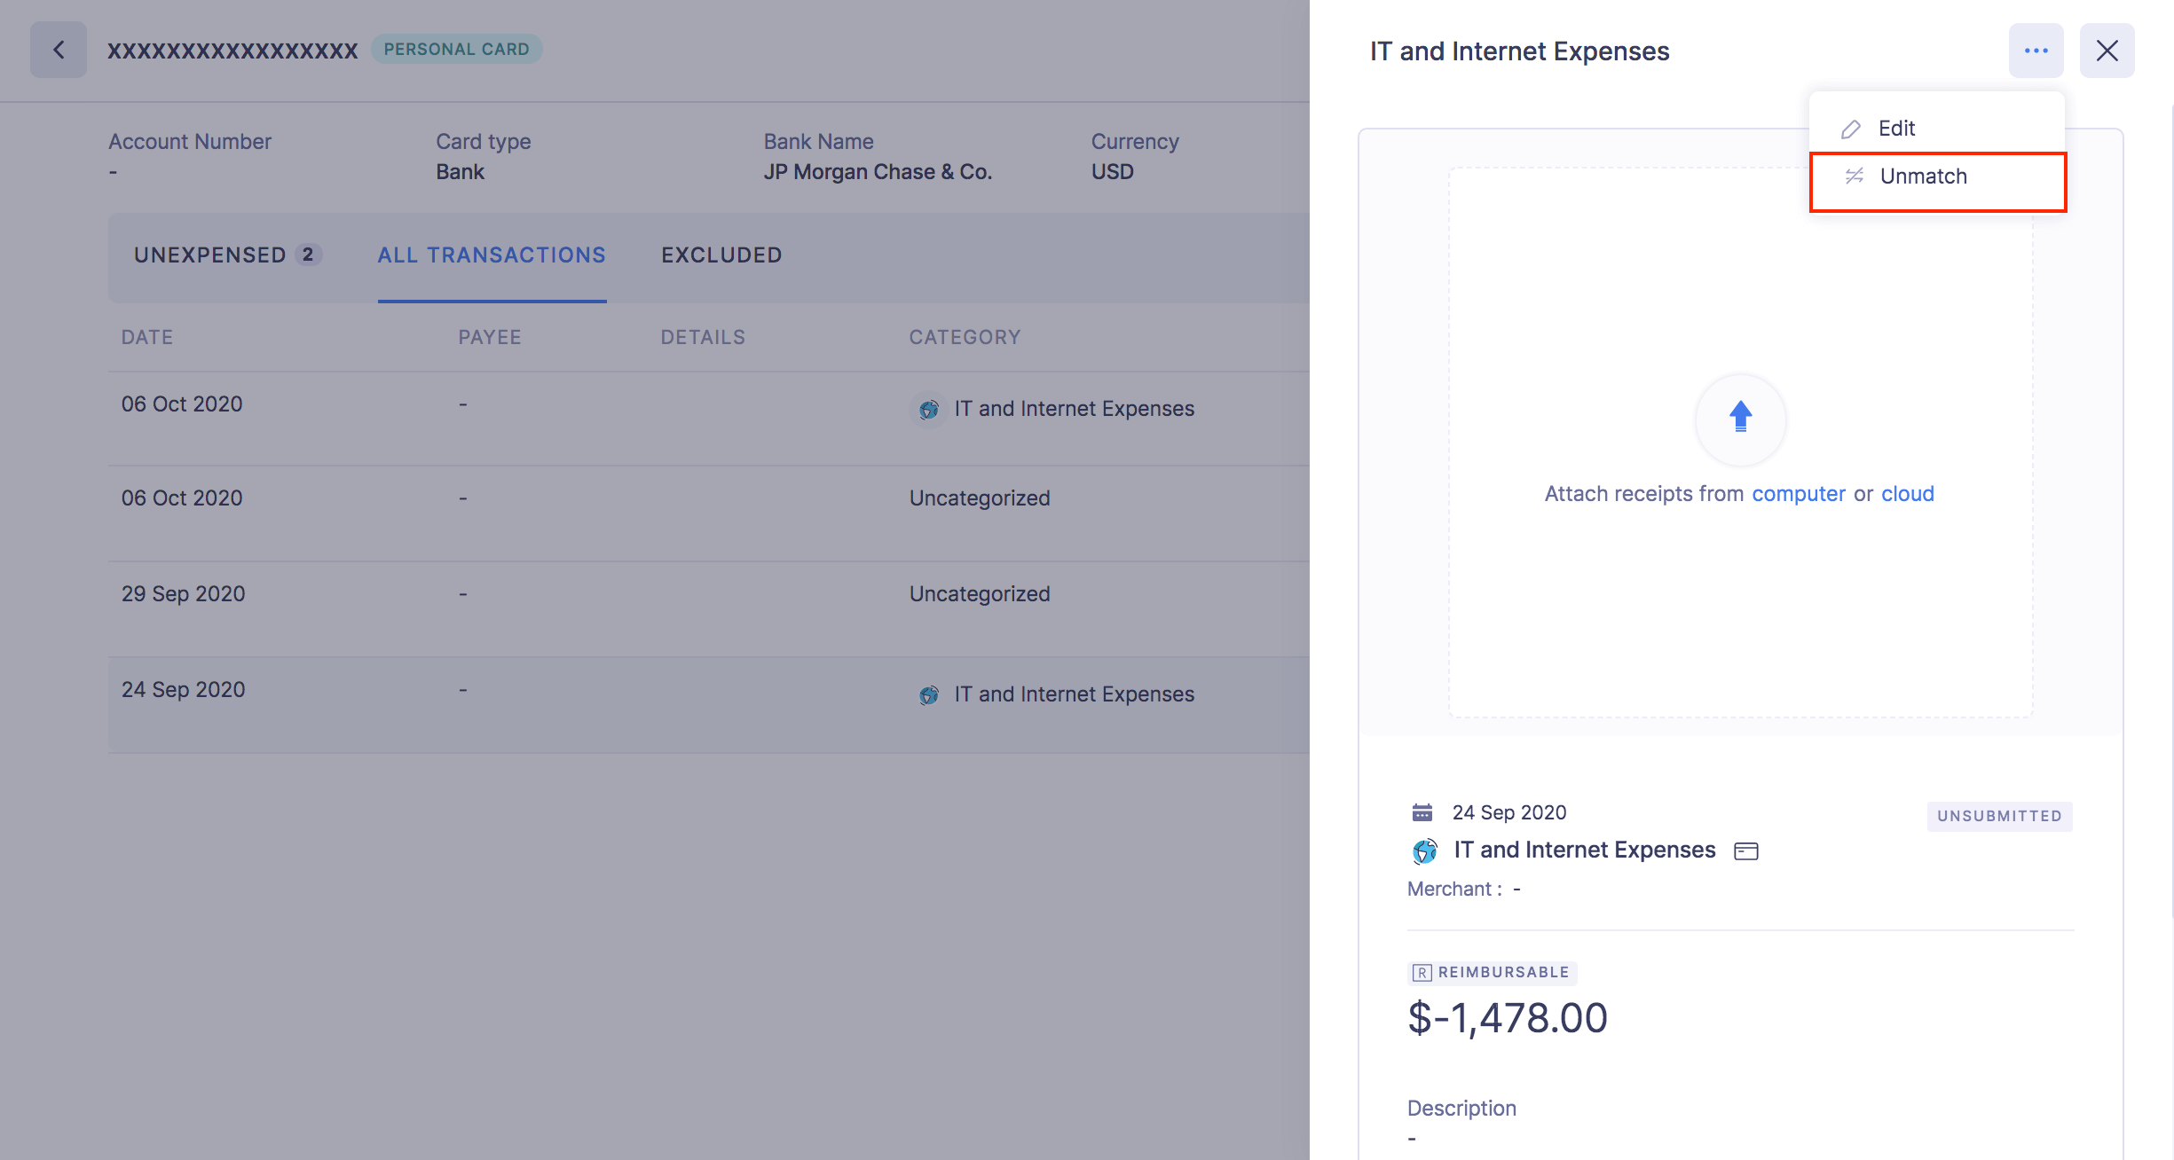The height and width of the screenshot is (1160, 2174).
Task: Choose Edit in the options menu
Action: (1896, 129)
